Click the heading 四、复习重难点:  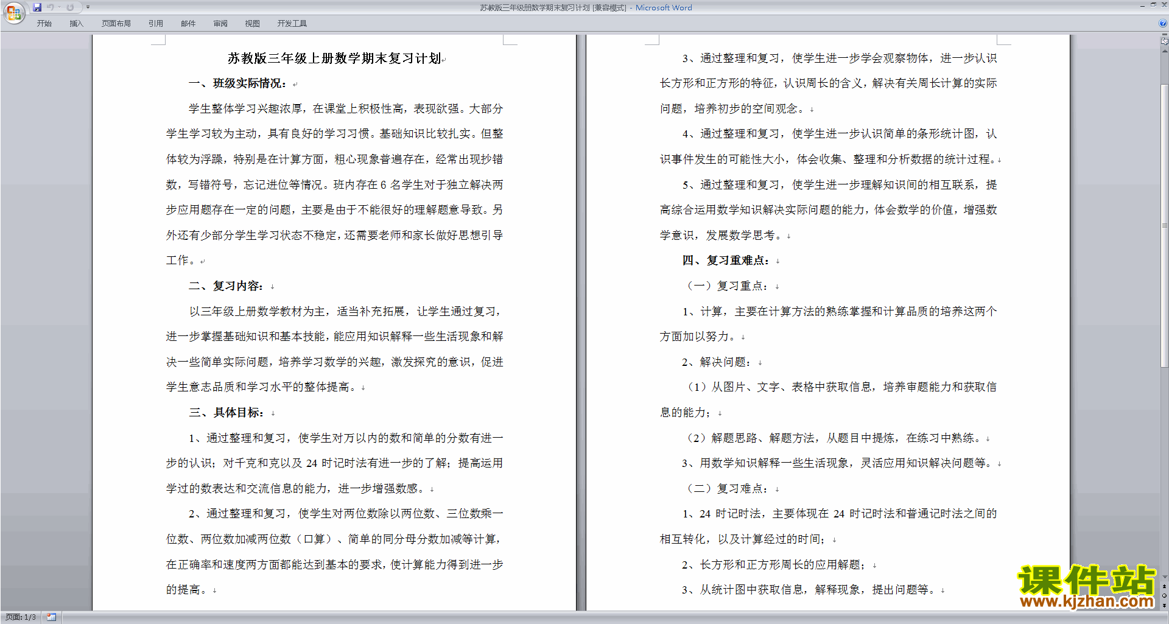[x=726, y=261]
